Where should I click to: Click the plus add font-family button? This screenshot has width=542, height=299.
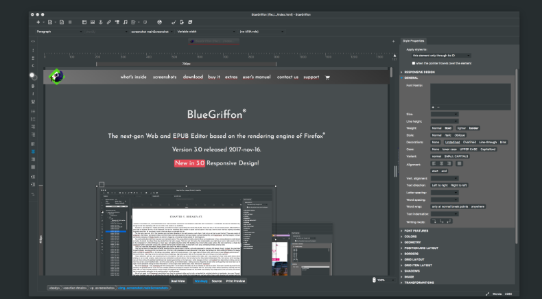[x=433, y=107]
